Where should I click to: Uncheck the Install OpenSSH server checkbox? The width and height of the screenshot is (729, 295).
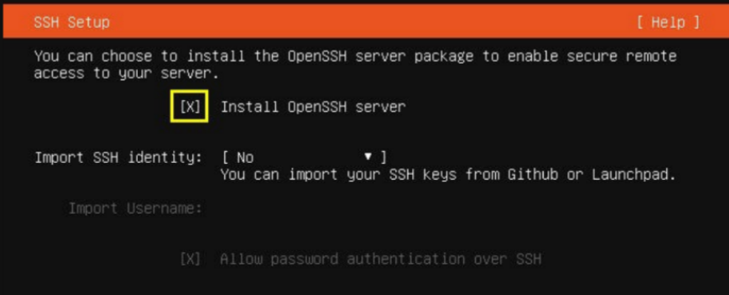pyautogui.click(x=190, y=107)
